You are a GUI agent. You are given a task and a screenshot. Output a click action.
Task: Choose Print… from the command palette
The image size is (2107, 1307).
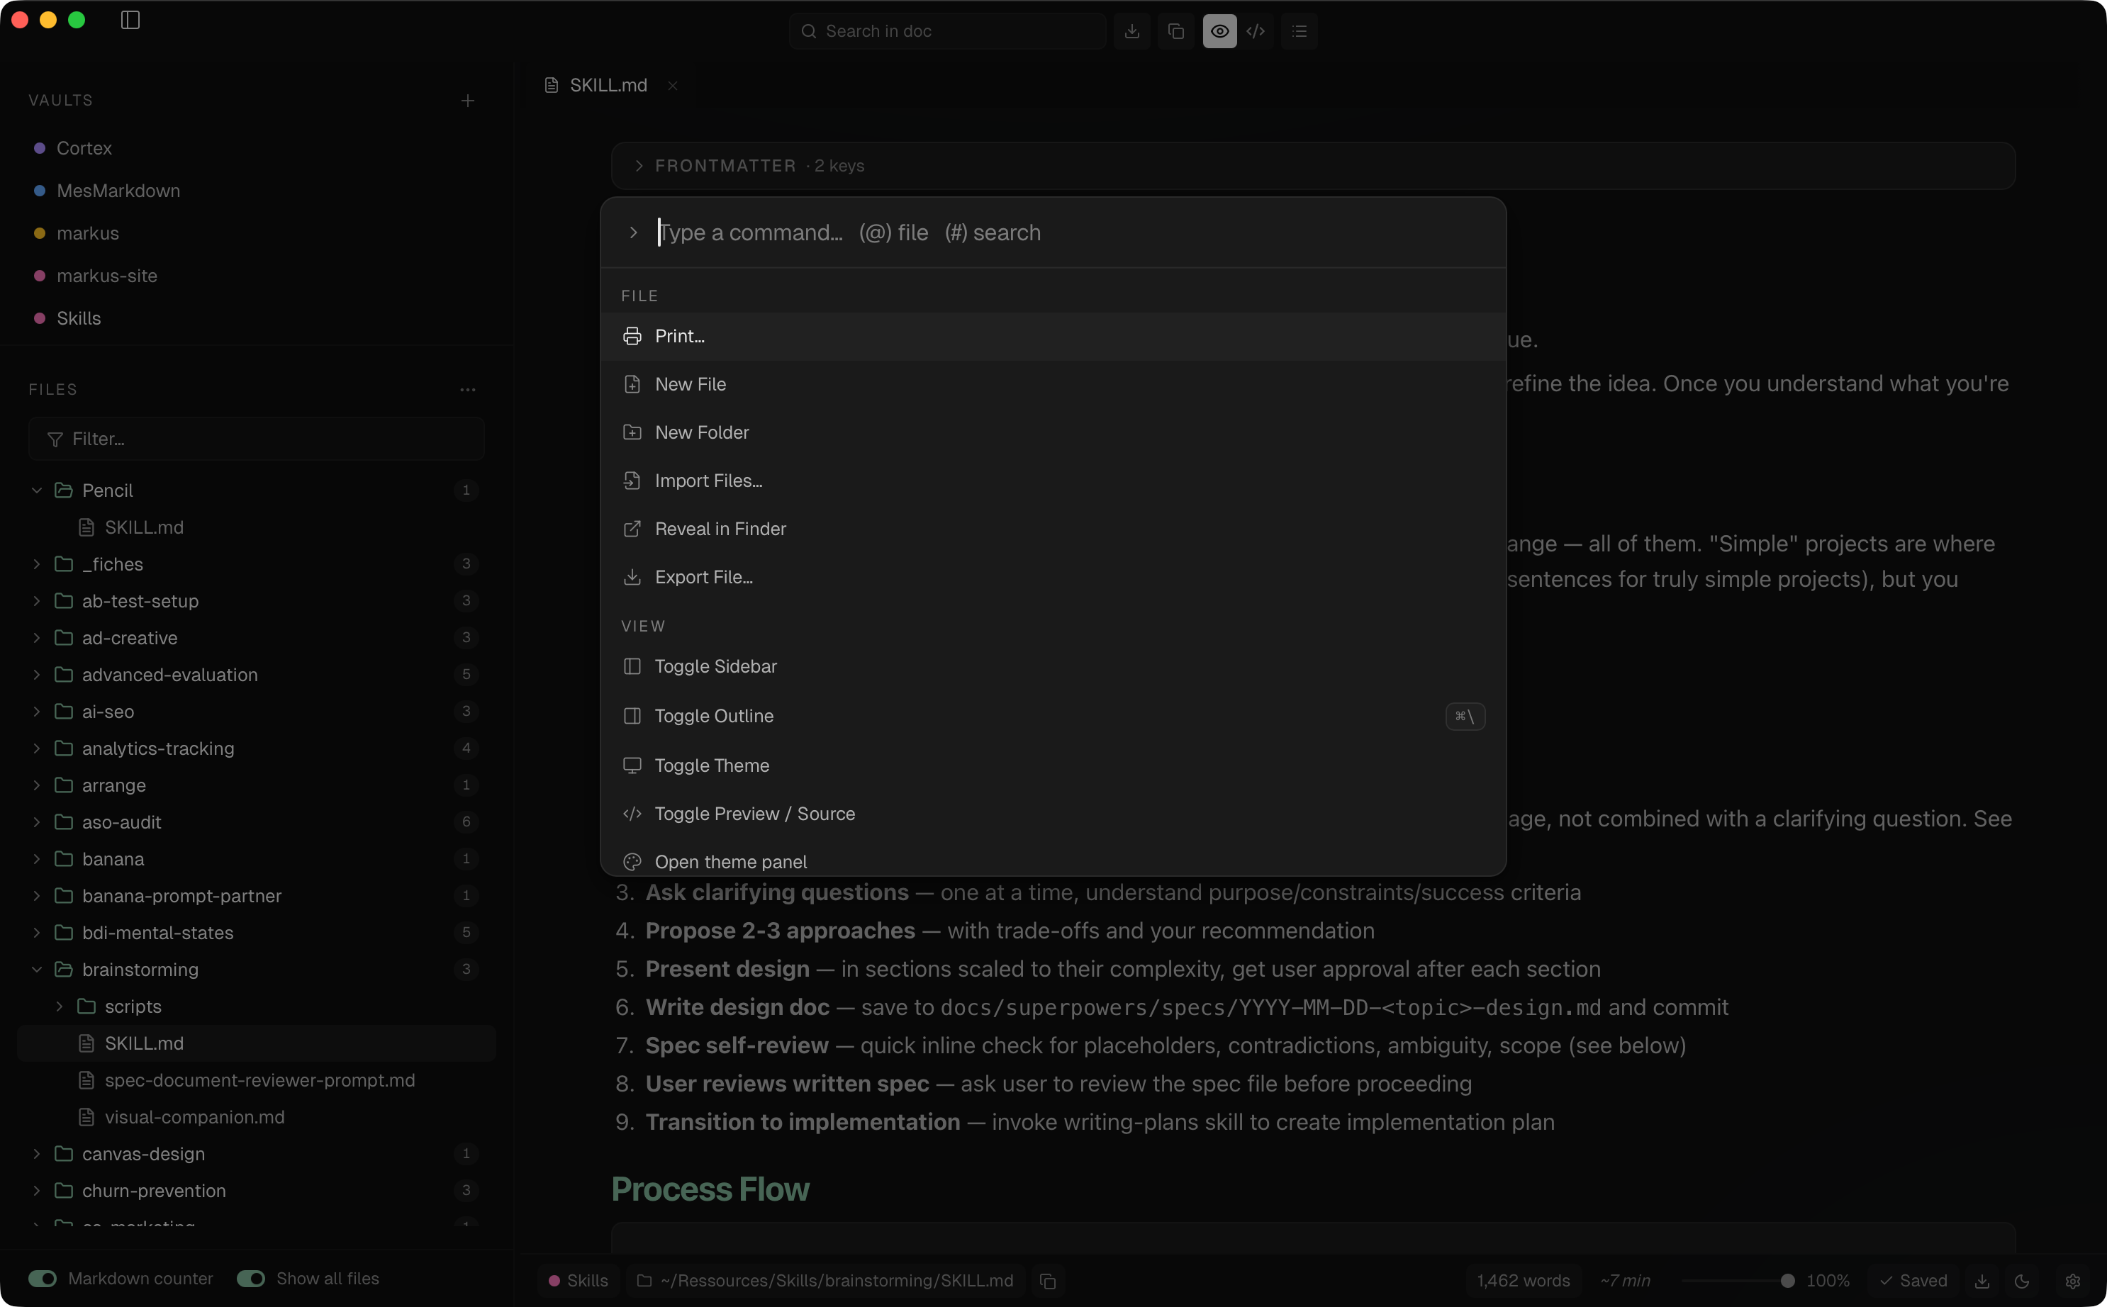1053,336
